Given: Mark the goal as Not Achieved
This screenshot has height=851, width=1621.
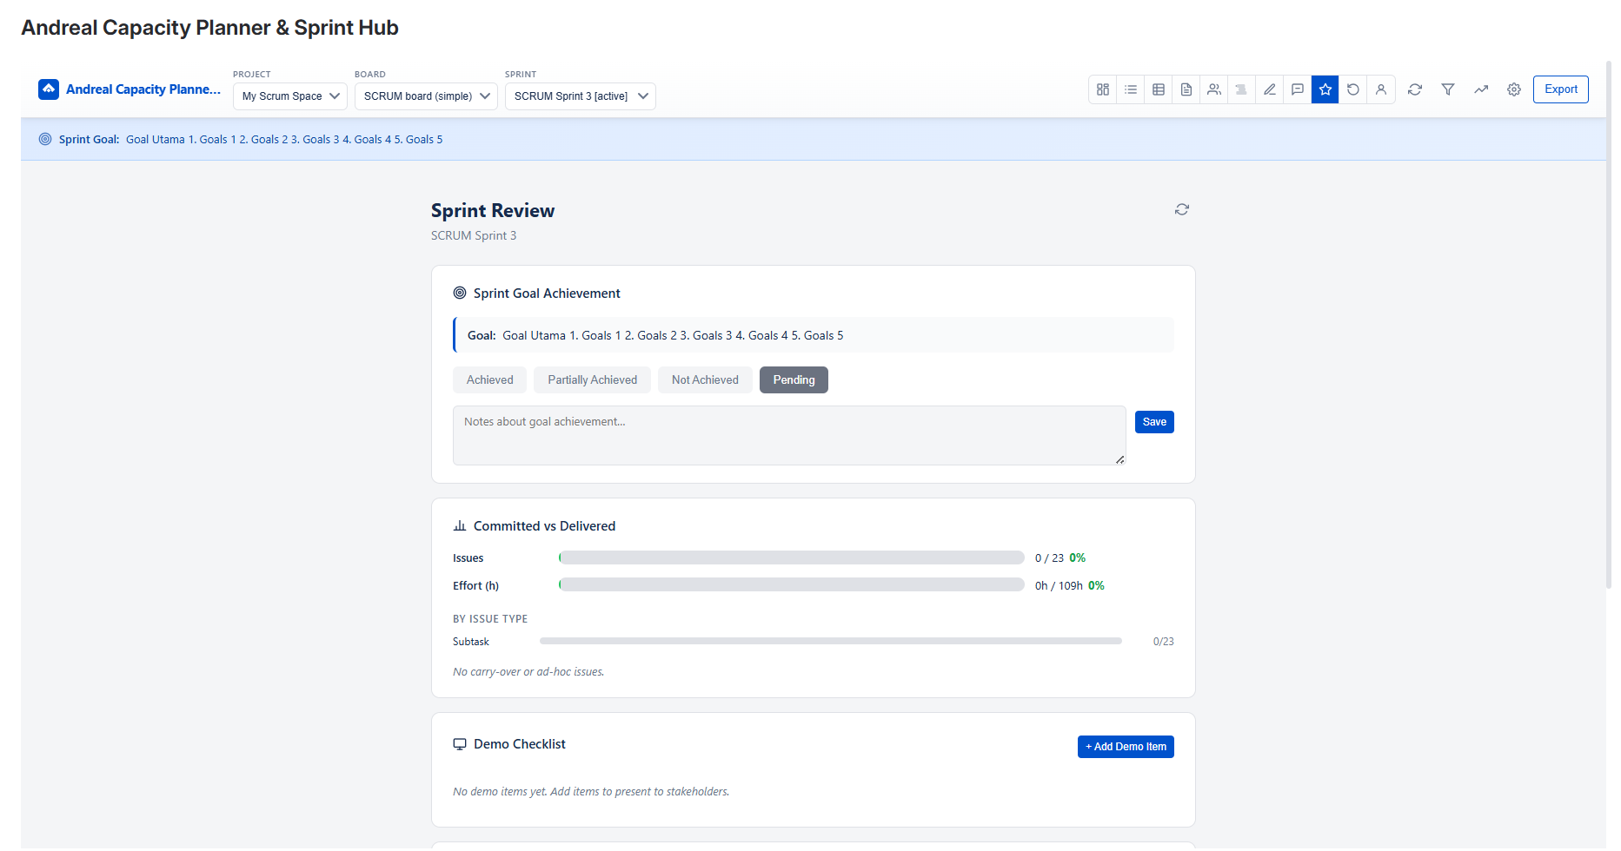Looking at the screenshot, I should (705, 379).
